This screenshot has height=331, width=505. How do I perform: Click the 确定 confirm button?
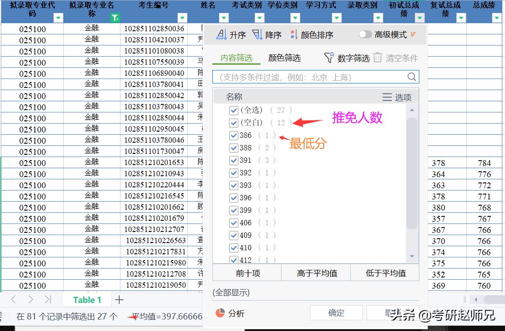pos(336,312)
